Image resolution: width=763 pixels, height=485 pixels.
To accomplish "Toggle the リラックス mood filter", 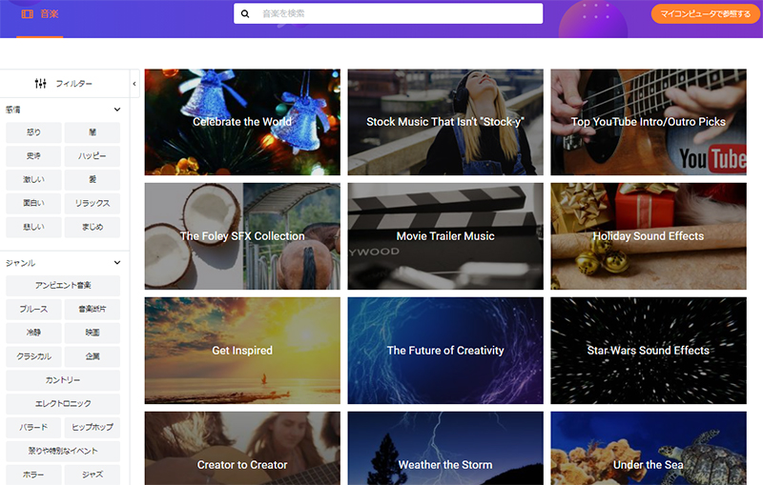I will click(x=93, y=203).
